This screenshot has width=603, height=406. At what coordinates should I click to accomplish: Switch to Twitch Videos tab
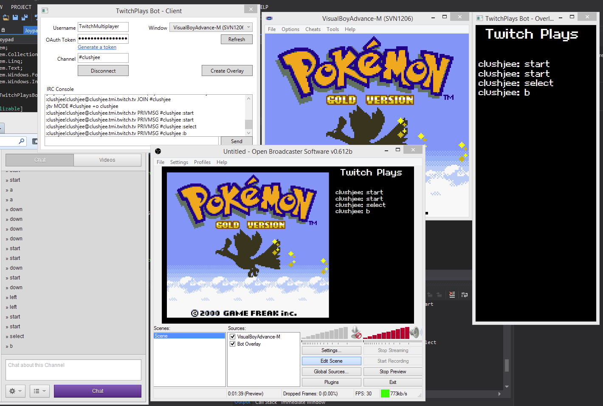(107, 160)
